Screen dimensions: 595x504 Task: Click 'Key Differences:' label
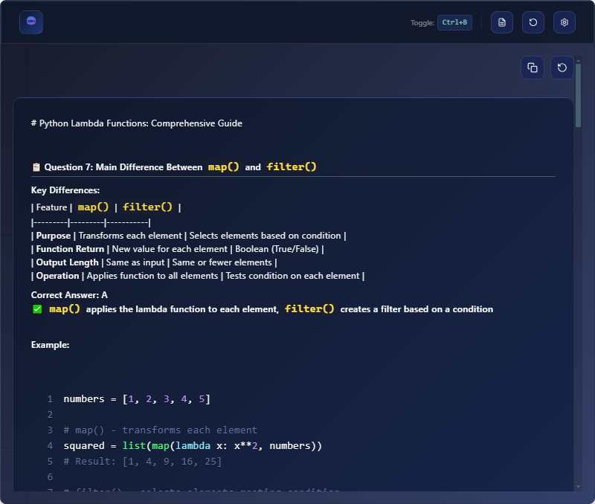(x=65, y=190)
